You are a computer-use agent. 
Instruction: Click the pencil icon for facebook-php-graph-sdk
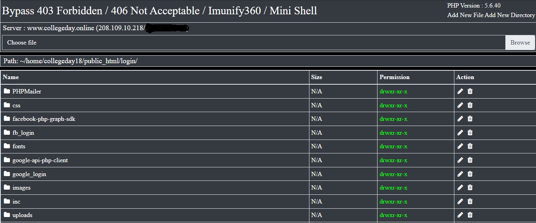click(460, 119)
